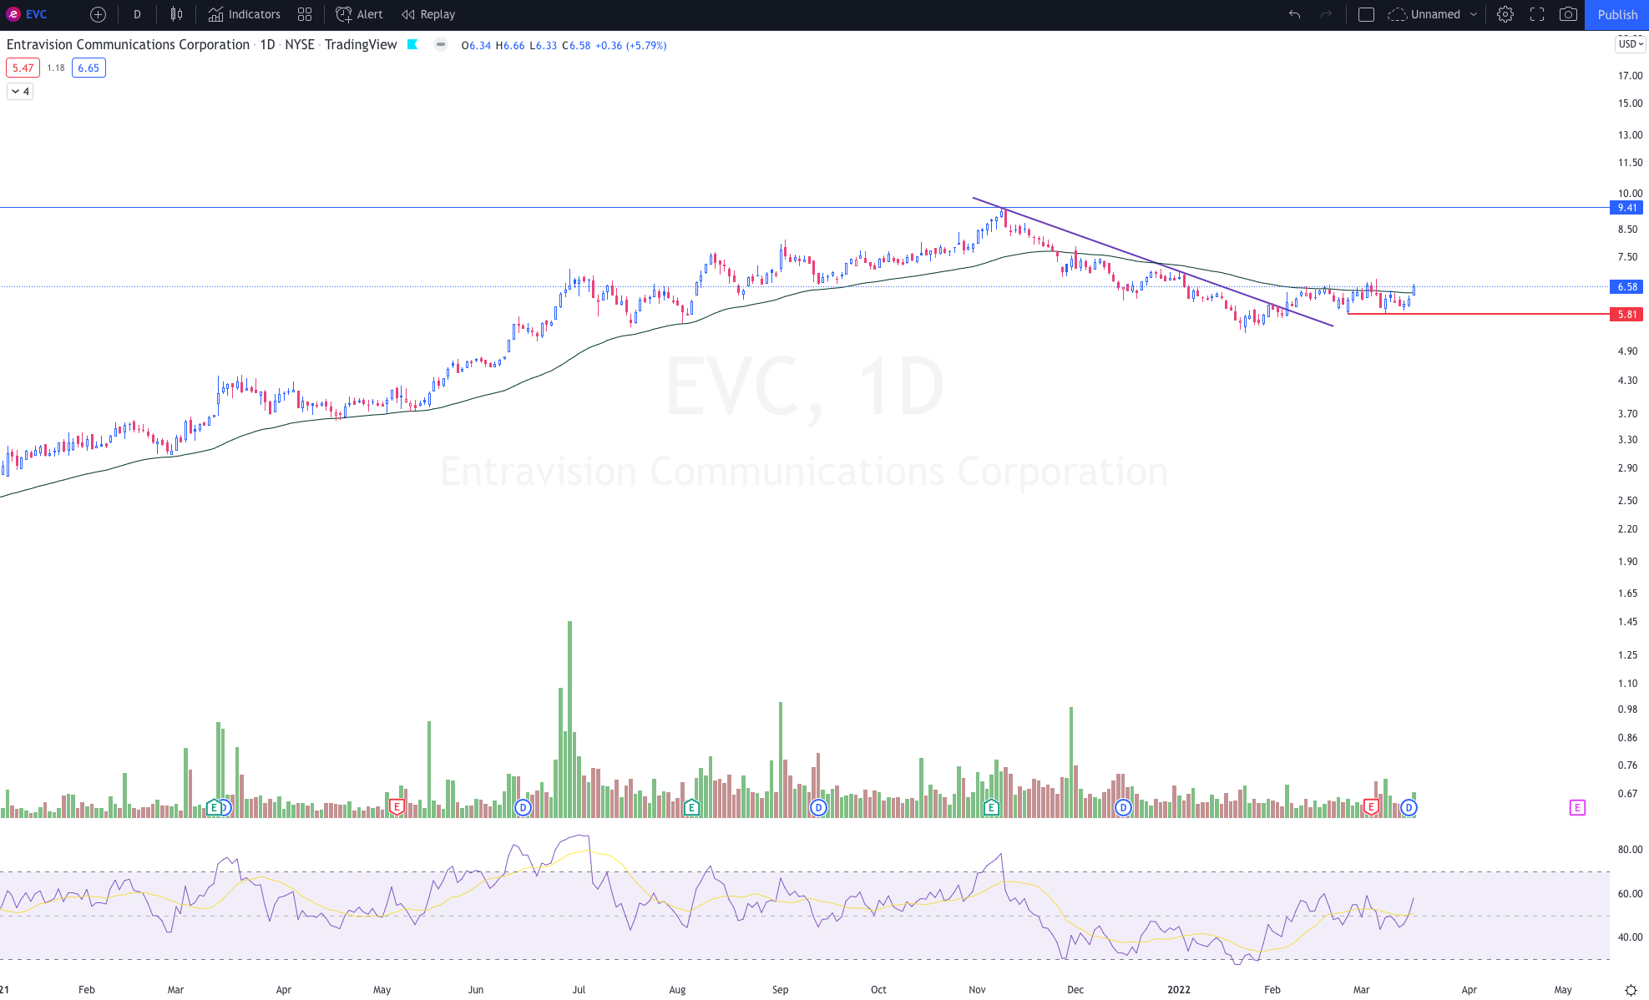Click the cyan flag next to symbol title
The image size is (1649, 1000).
click(x=412, y=45)
